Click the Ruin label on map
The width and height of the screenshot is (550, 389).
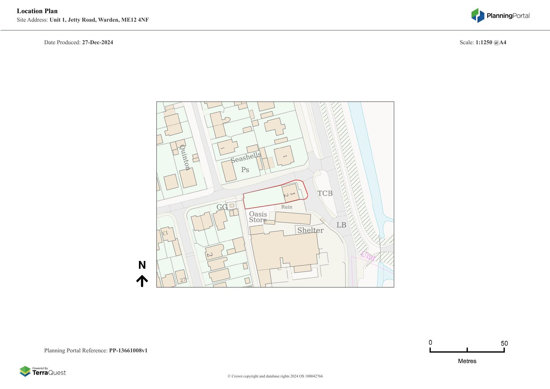pos(287,207)
